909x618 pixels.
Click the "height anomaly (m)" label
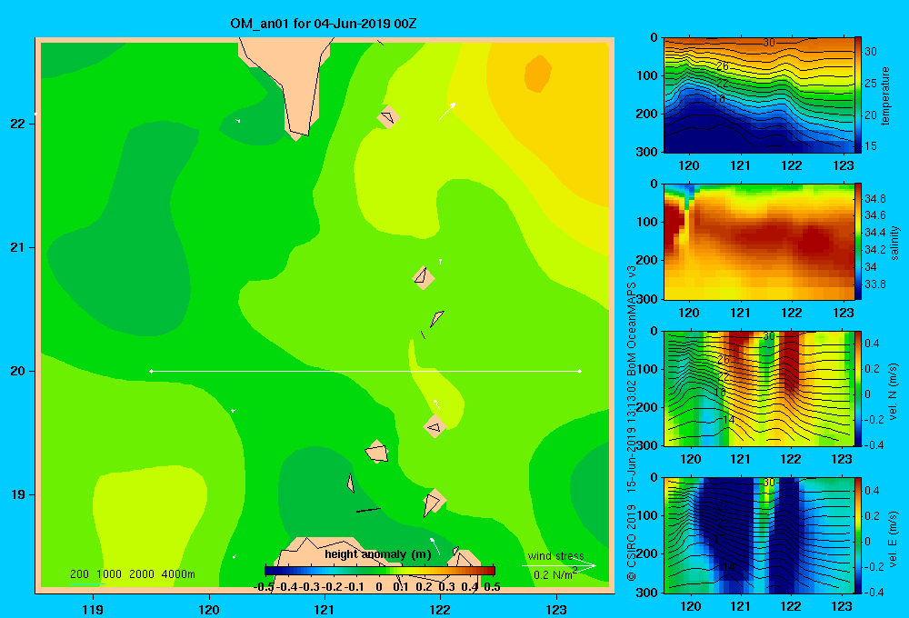coord(377,554)
